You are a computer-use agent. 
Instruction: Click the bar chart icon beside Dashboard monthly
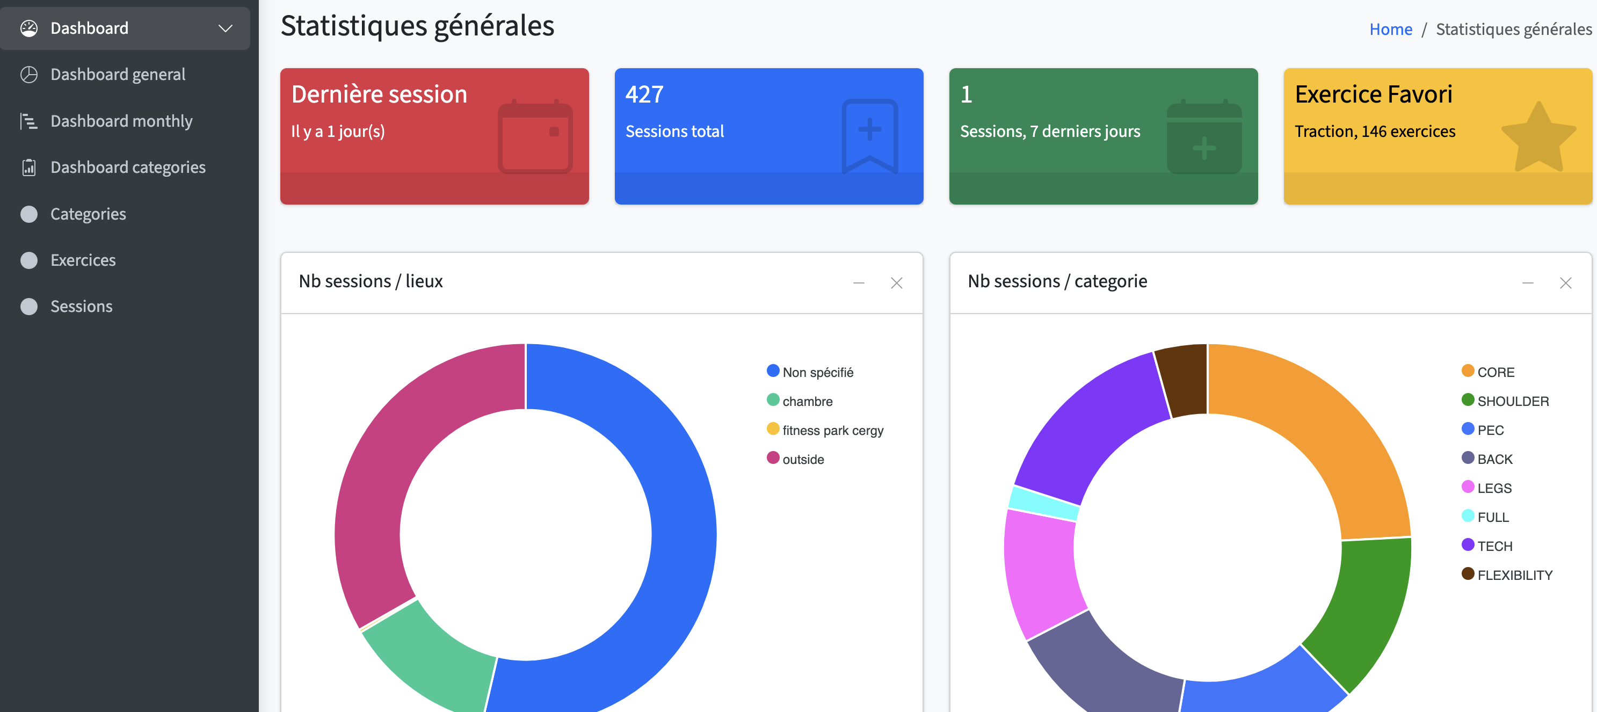coord(28,121)
